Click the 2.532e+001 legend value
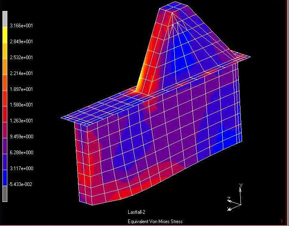Viewport: 289px width, 226px height. pos(21,57)
